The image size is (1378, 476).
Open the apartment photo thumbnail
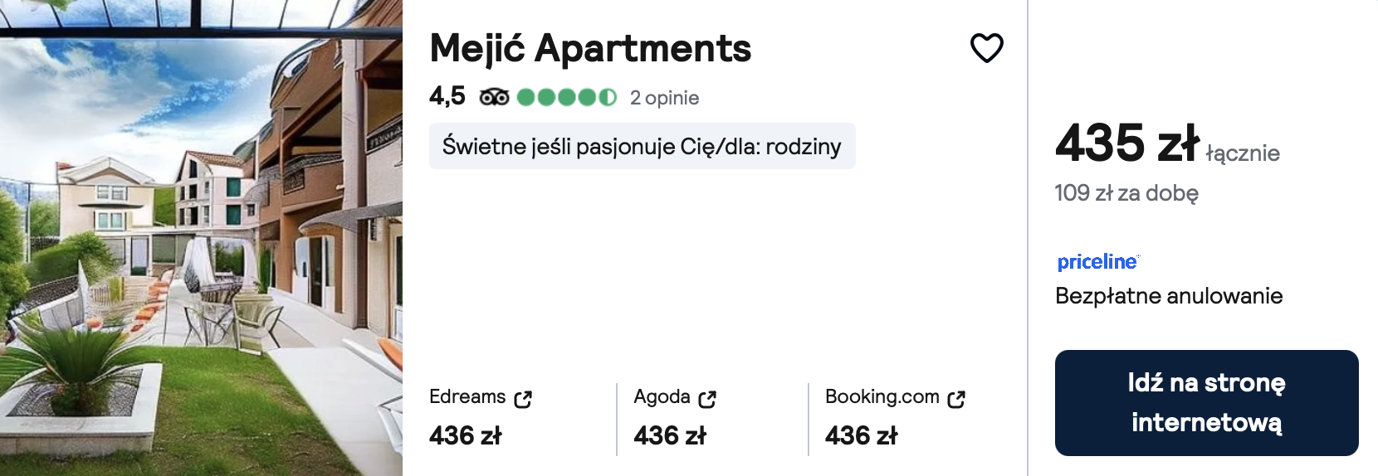tap(201, 238)
